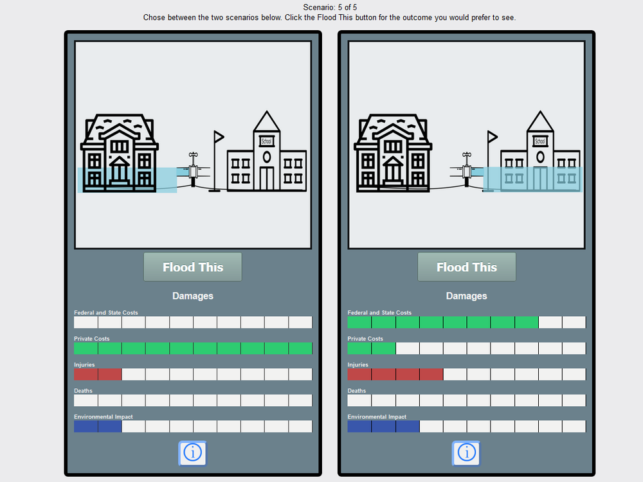Click the Damages heading in right scenario
The height and width of the screenshot is (482, 643).
[466, 296]
